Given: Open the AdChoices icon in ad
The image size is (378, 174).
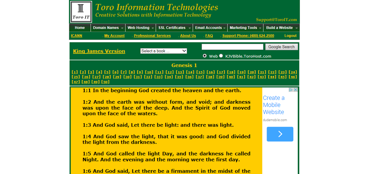Looking at the screenshot, I should coord(291,90).
